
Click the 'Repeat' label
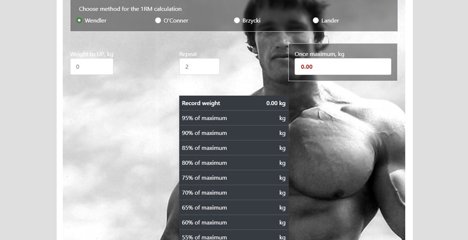(188, 54)
